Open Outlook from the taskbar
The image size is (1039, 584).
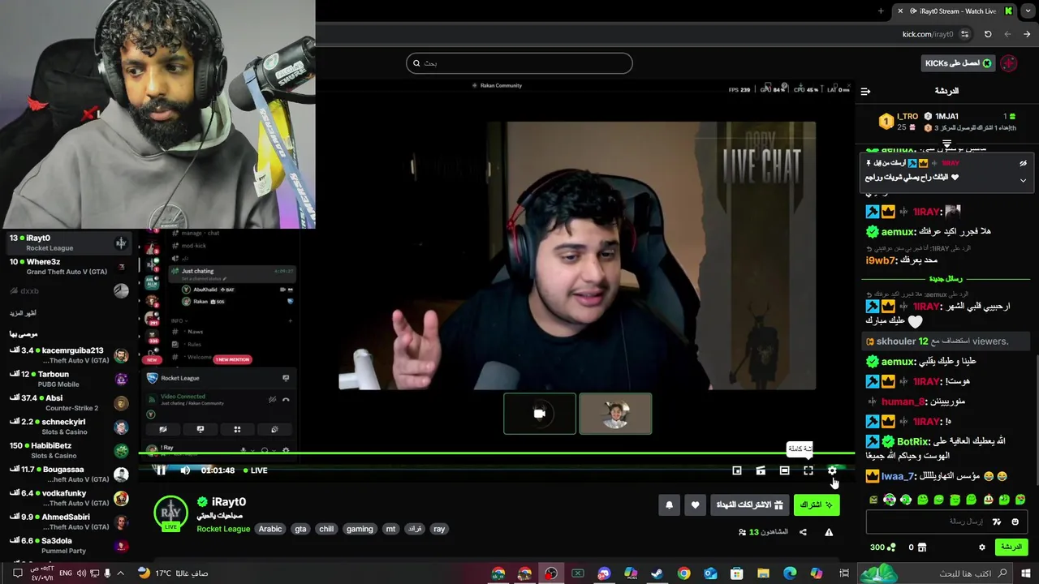[x=710, y=573]
